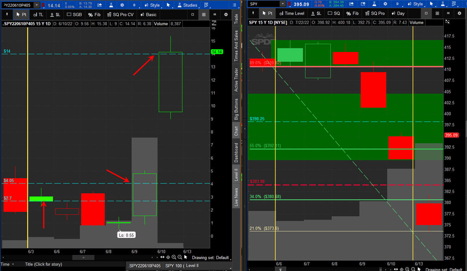The width and height of the screenshot is (467, 271).
Task: Zoom in using magnifier plus below left chart
Action: point(174,257)
